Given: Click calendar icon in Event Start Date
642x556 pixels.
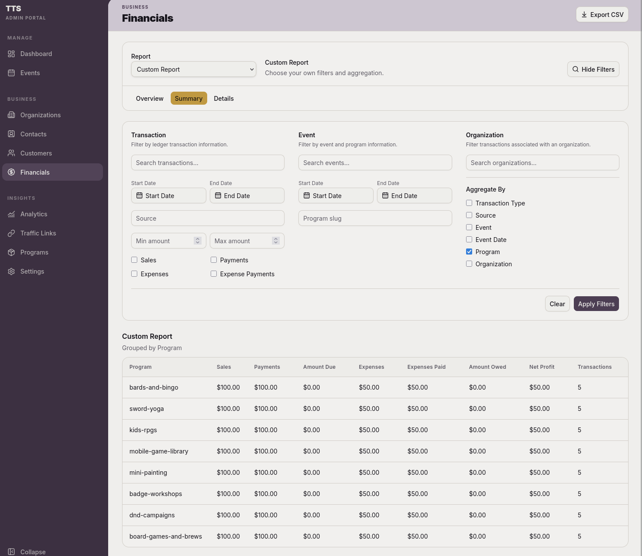Looking at the screenshot, I should 307,195.
